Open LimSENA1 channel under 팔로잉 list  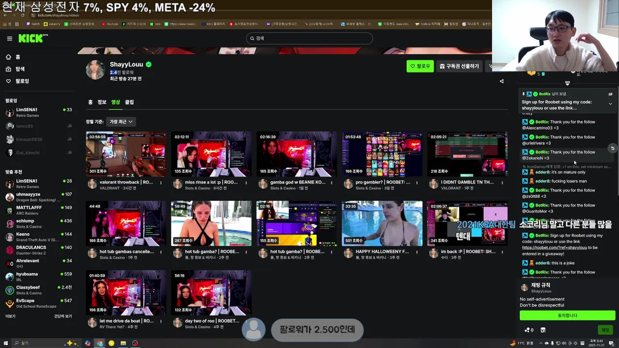pos(39,113)
